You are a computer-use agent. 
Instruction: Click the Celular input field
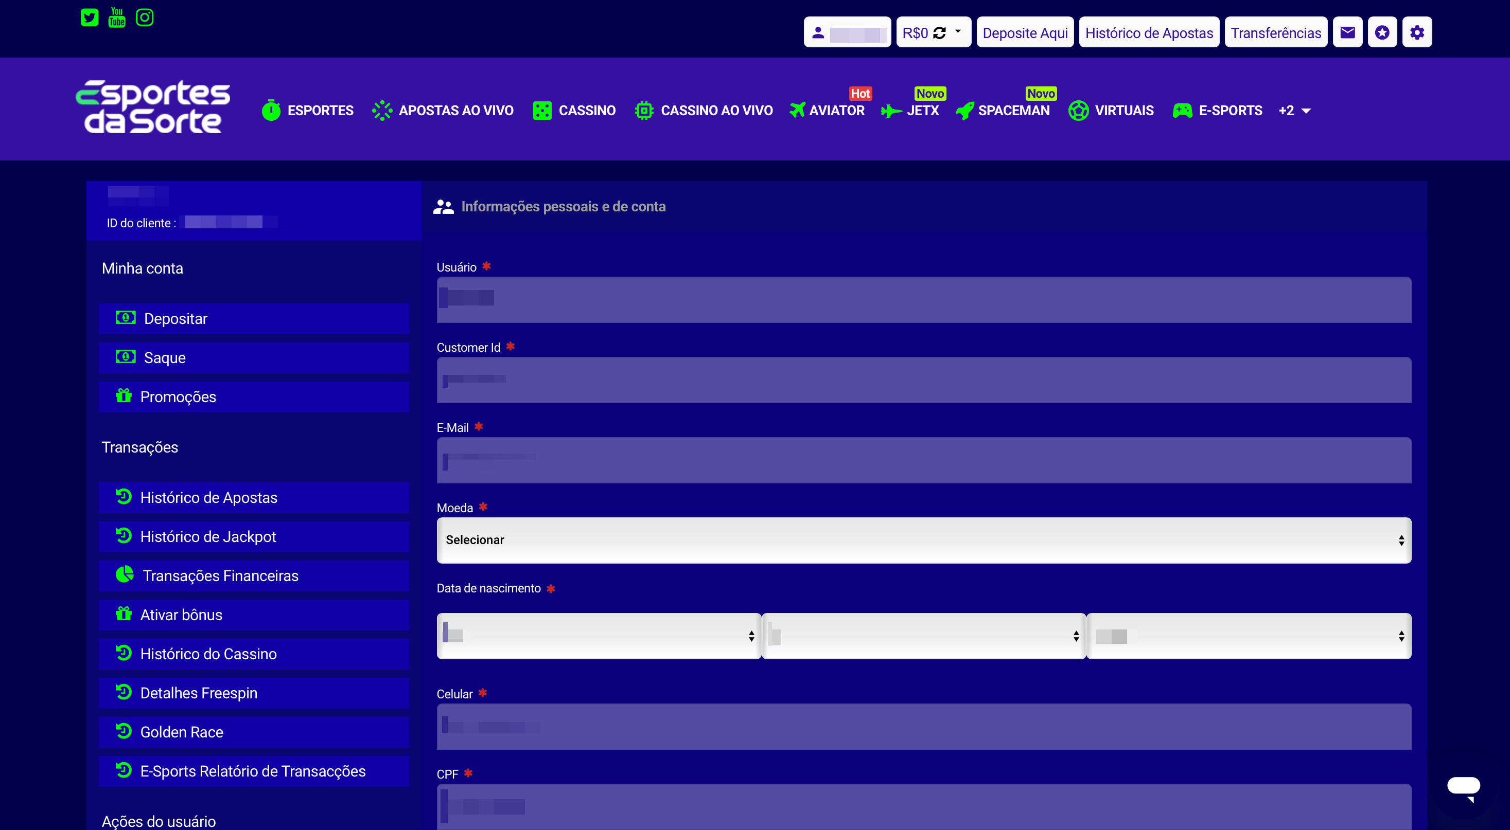point(924,727)
